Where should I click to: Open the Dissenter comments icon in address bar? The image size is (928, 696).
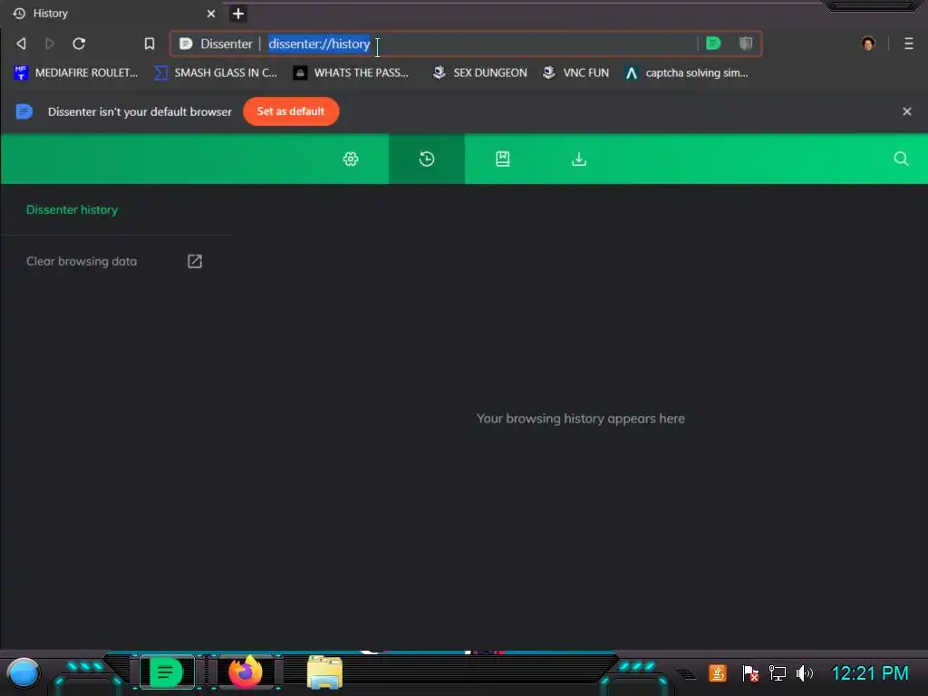tap(713, 43)
